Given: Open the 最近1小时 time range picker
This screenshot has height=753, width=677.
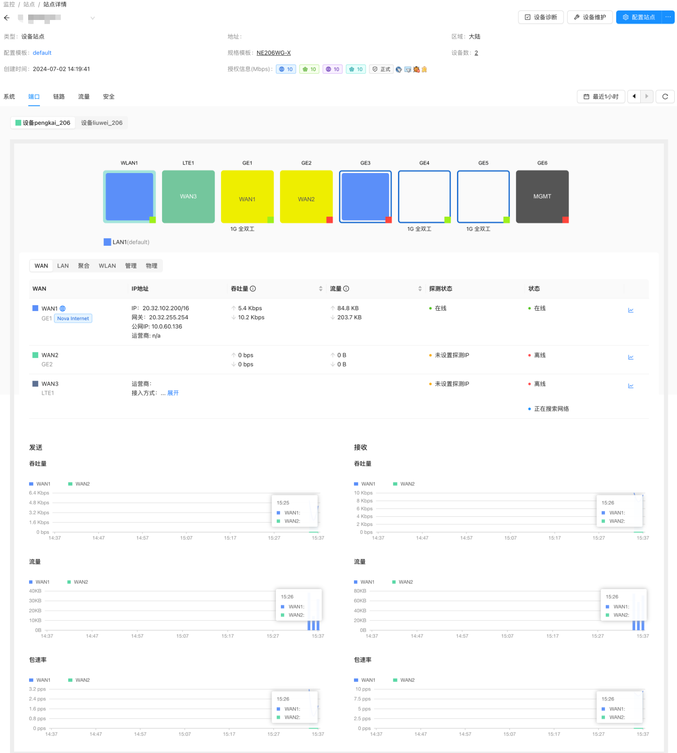Looking at the screenshot, I should pyautogui.click(x=601, y=97).
